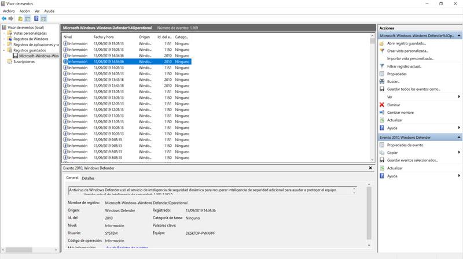Select 'Importar vista personalizada' action

410,59
